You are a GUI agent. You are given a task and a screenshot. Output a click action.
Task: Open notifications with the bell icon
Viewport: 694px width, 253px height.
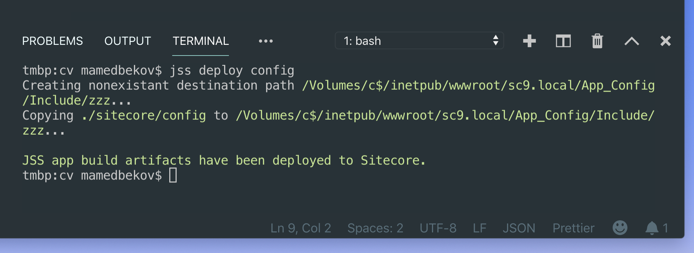pyautogui.click(x=652, y=228)
